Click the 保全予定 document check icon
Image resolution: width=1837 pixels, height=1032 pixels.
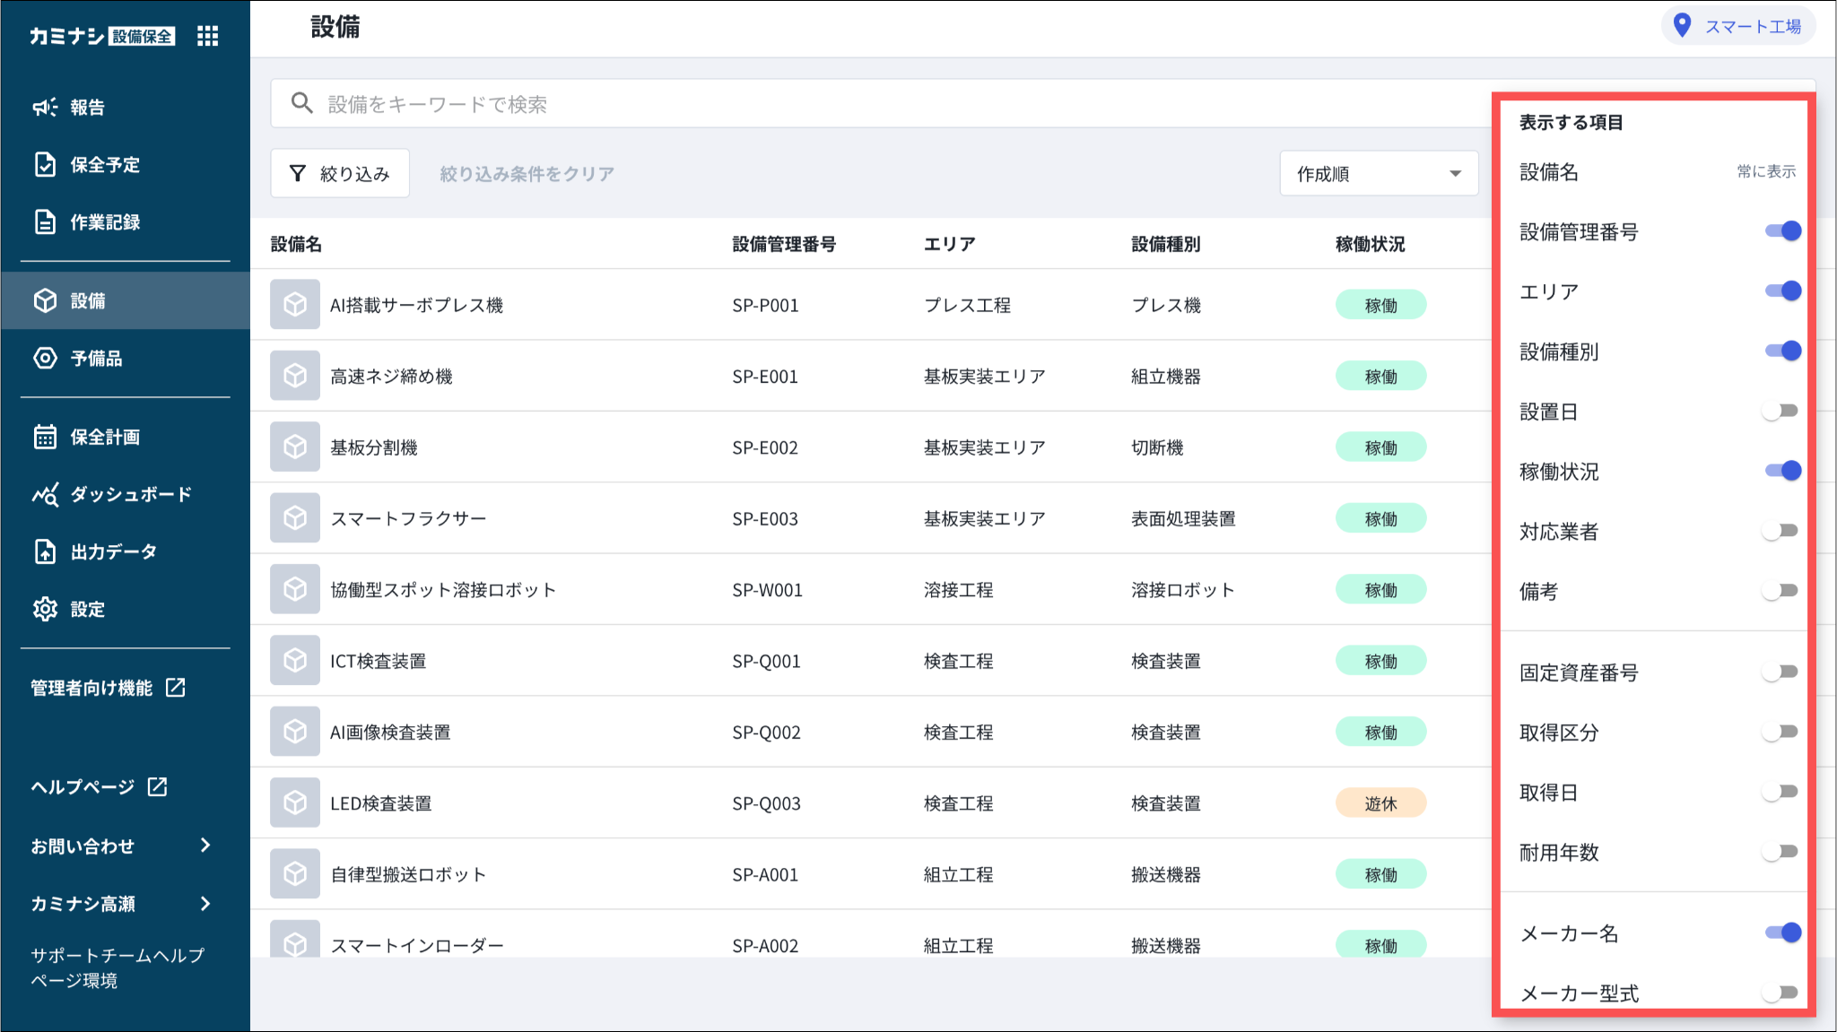pyautogui.click(x=45, y=165)
